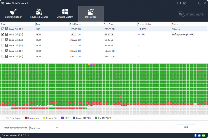The width and height of the screenshot is (208, 138).
Task: Switch to Slimming System tab
Action: (65, 14)
